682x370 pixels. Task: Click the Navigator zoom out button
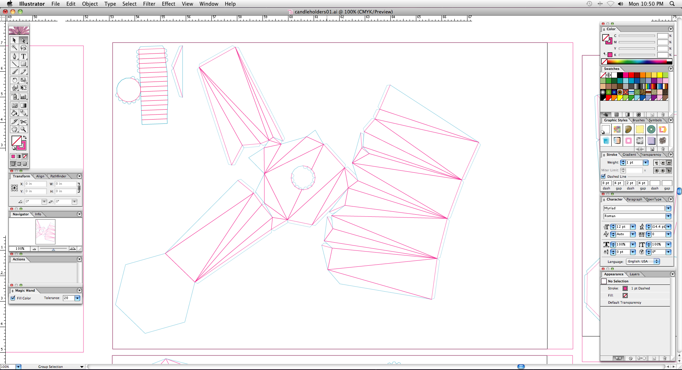pyautogui.click(x=34, y=249)
